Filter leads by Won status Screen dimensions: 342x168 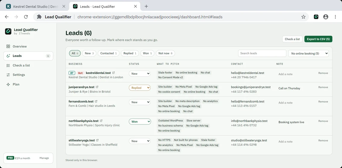[147, 53]
